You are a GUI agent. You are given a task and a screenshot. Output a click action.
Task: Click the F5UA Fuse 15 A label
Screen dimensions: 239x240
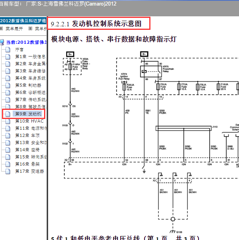click(x=164, y=87)
